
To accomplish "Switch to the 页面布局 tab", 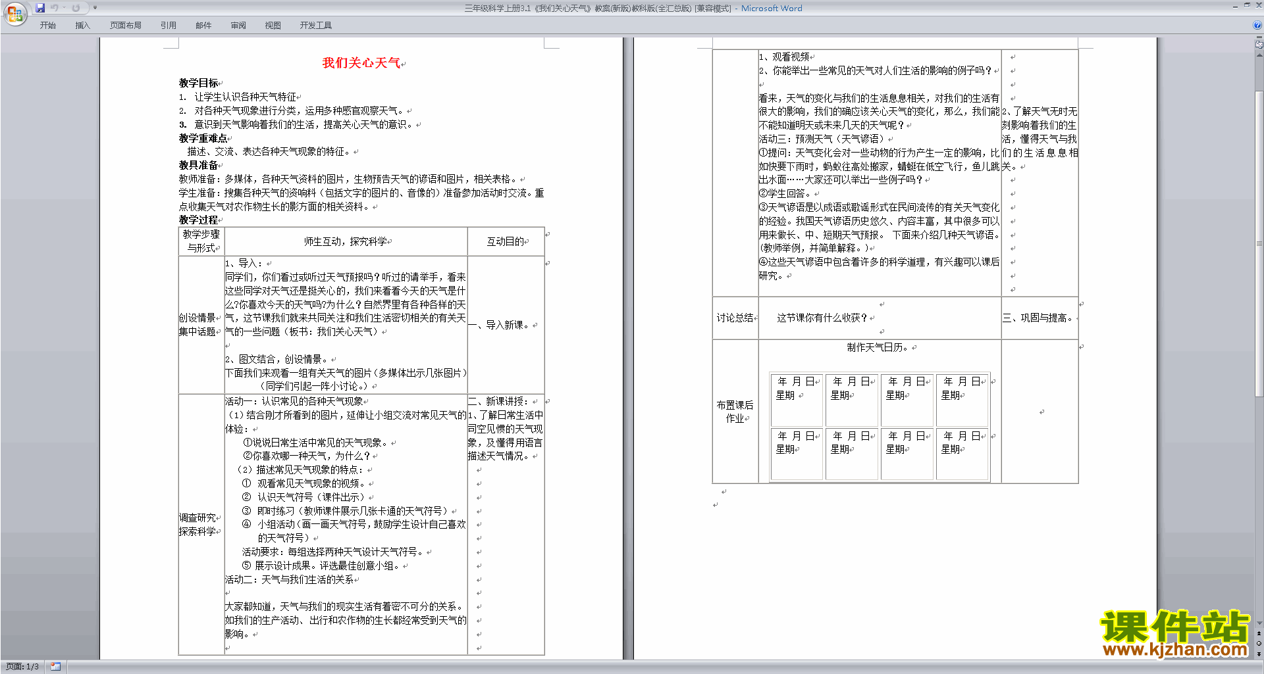I will [x=126, y=26].
